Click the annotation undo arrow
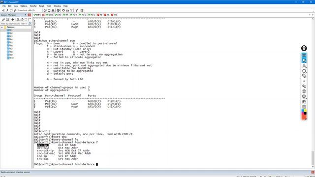The image size is (315, 177). pyautogui.click(x=304, y=87)
